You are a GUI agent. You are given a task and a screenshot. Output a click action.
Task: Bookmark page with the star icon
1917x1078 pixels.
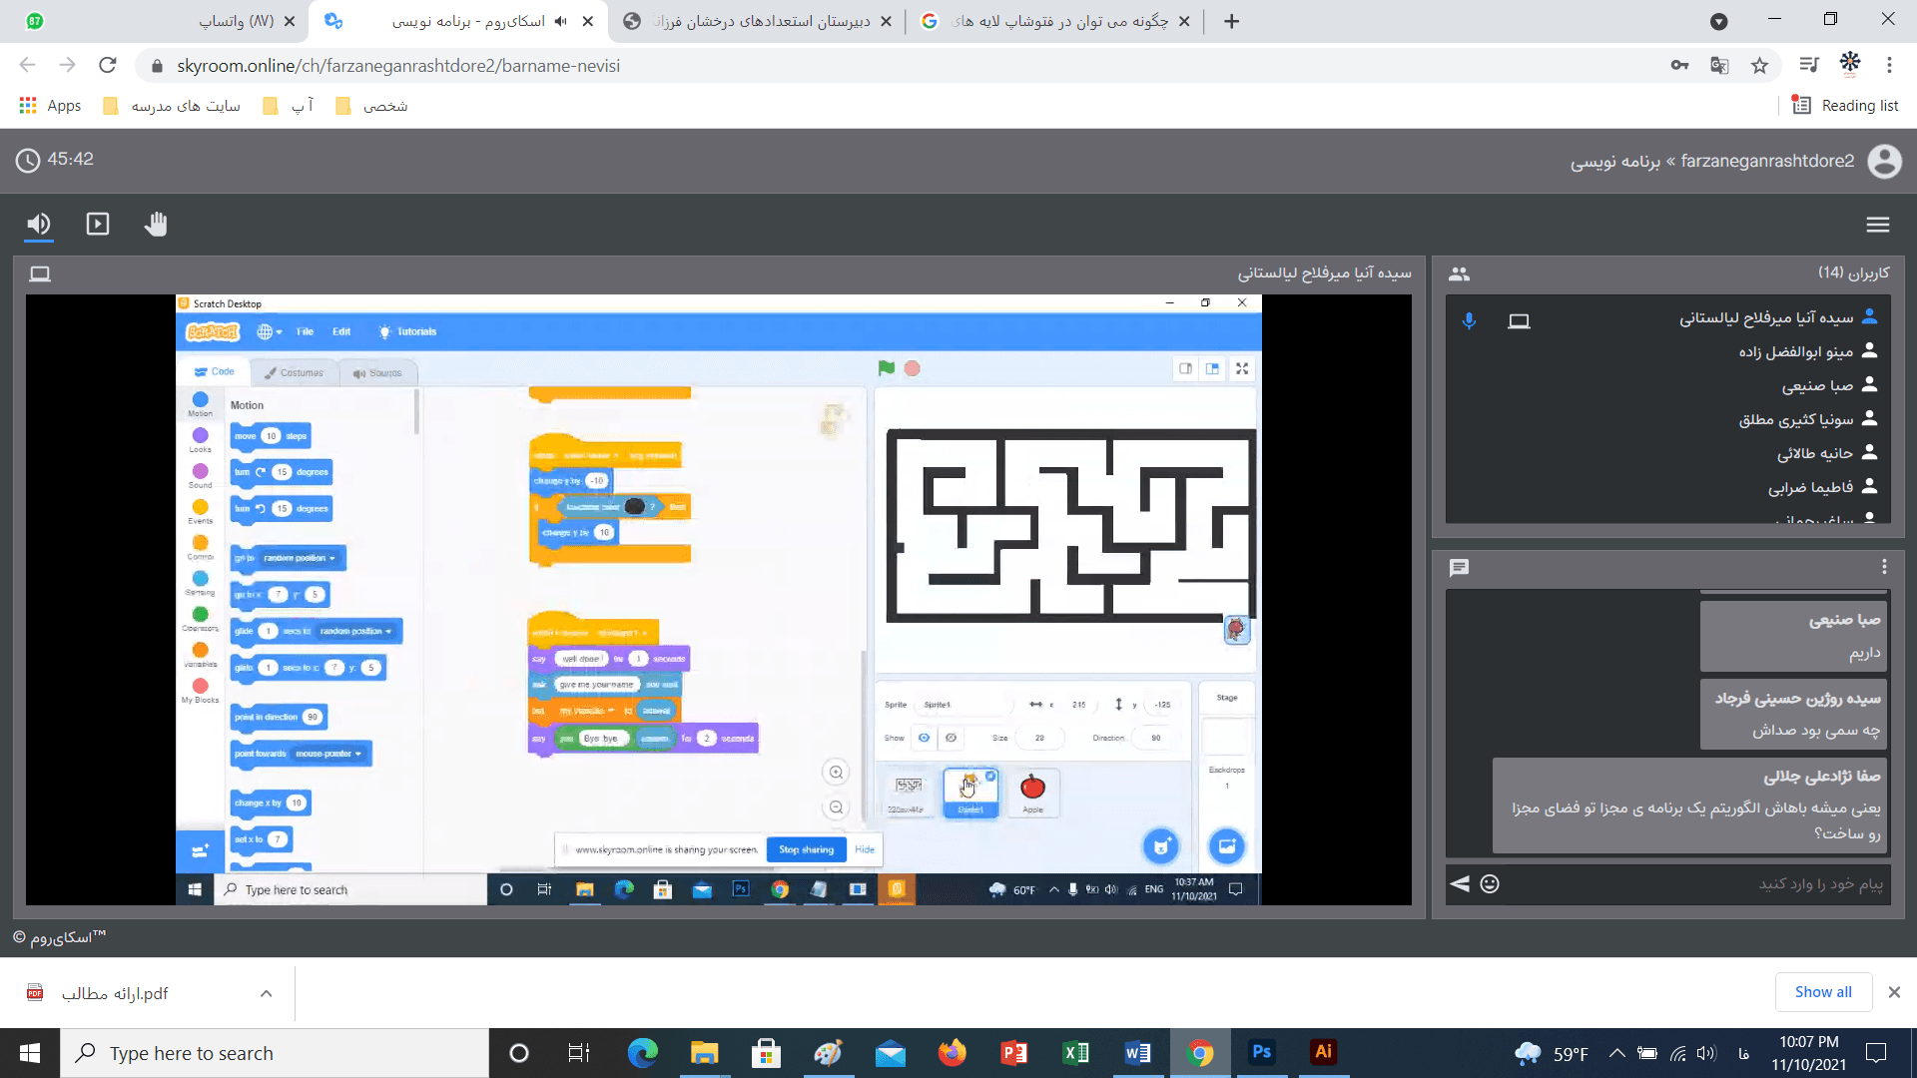pos(1759,66)
